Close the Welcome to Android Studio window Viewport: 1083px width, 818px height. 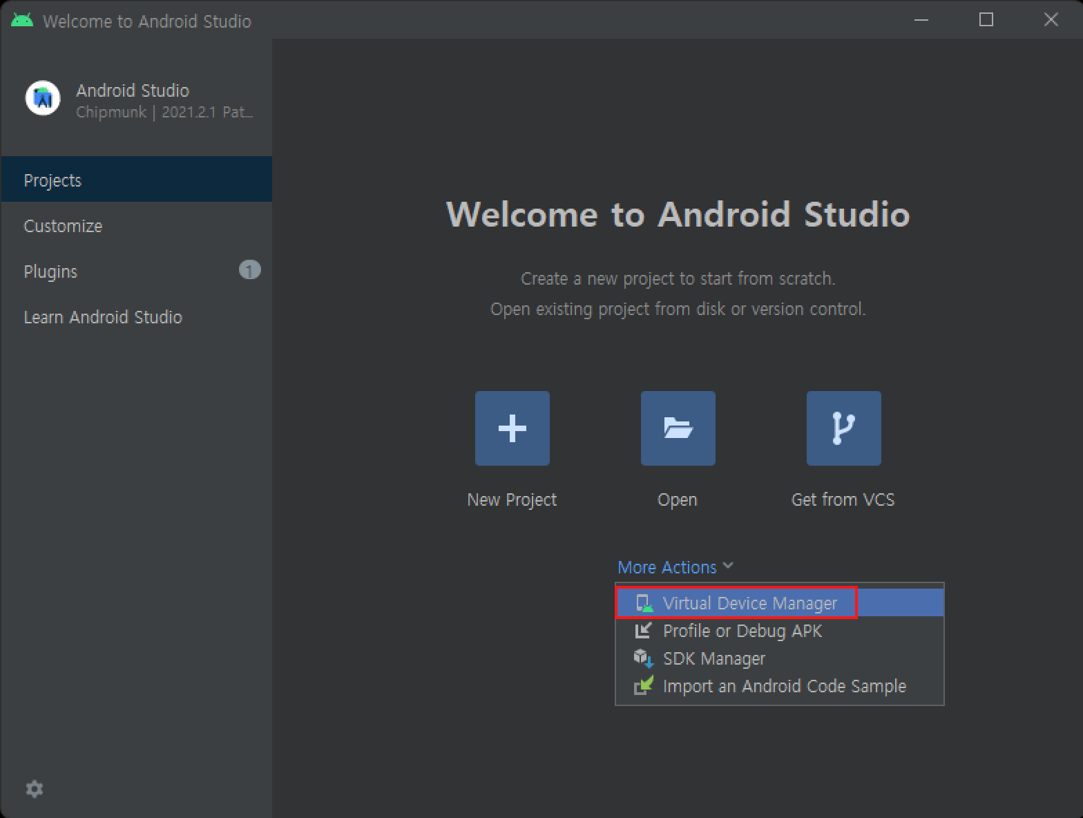tap(1051, 20)
